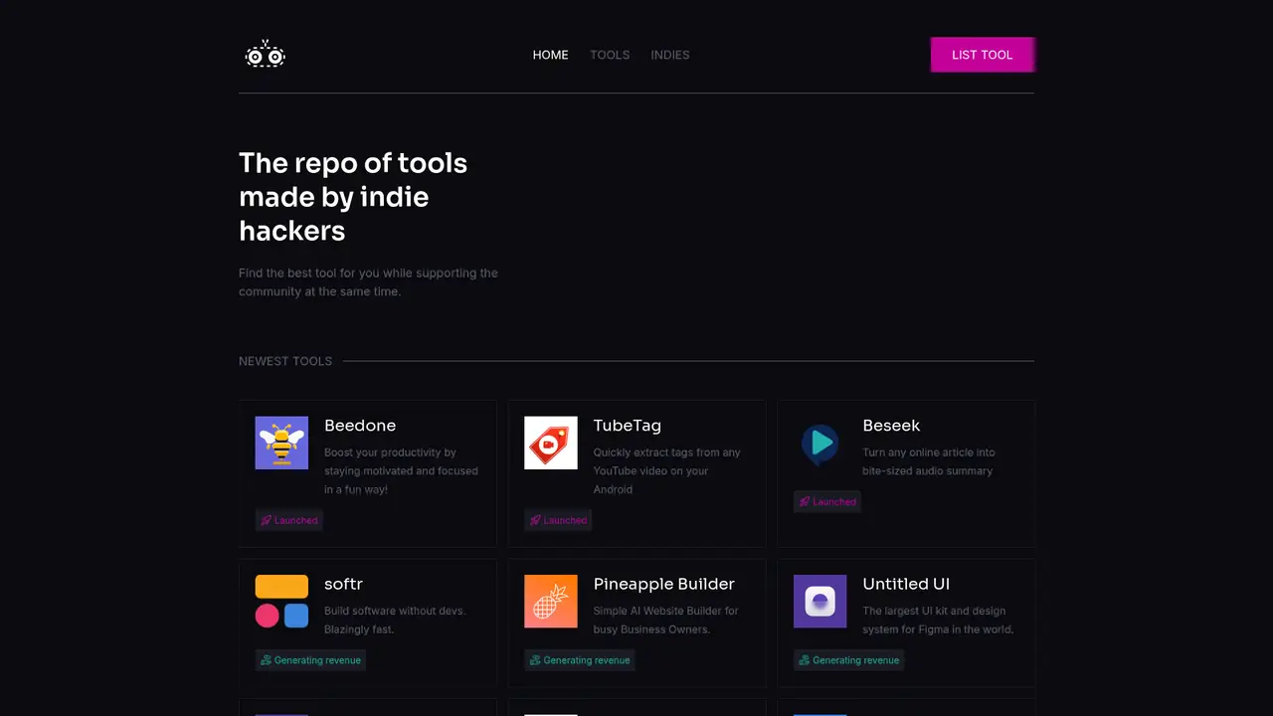Screen dimensions: 1273x716
Task: Open the softr colored shapes icon
Action: (281, 602)
